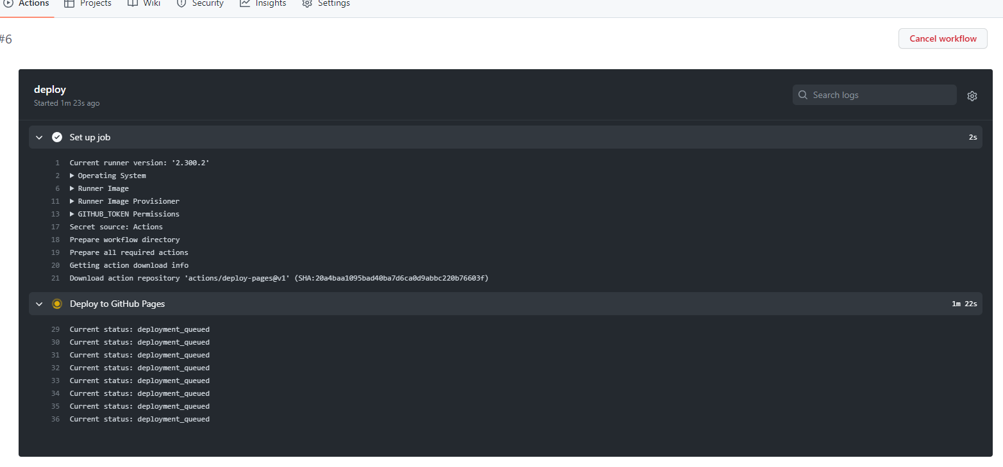Click the green check icon on Set up job

coord(57,137)
